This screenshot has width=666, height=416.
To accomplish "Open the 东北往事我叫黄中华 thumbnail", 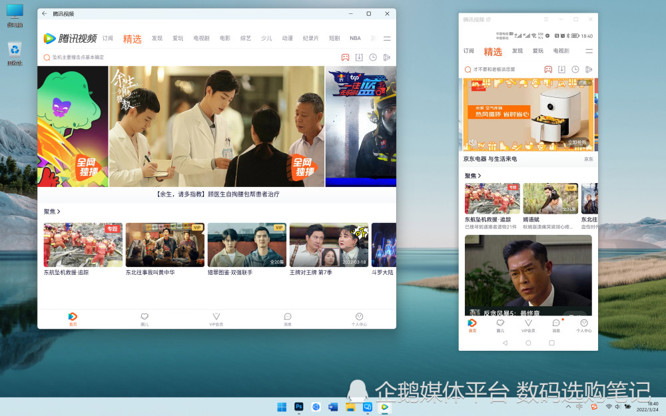I will [x=165, y=245].
